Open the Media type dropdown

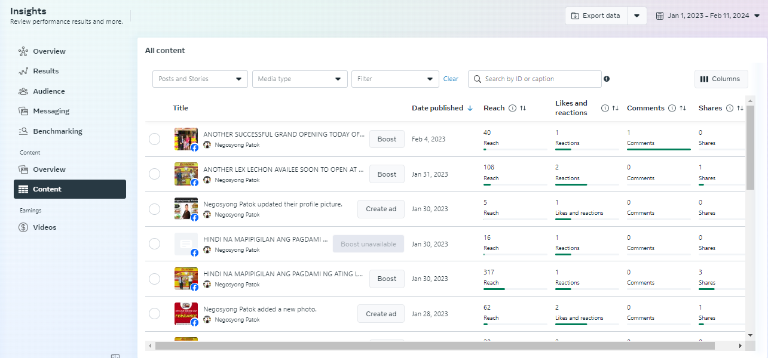point(299,79)
